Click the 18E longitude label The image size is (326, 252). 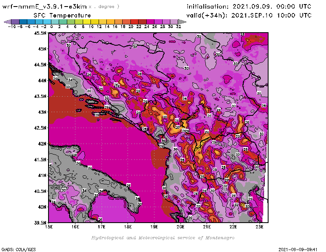point(128,227)
